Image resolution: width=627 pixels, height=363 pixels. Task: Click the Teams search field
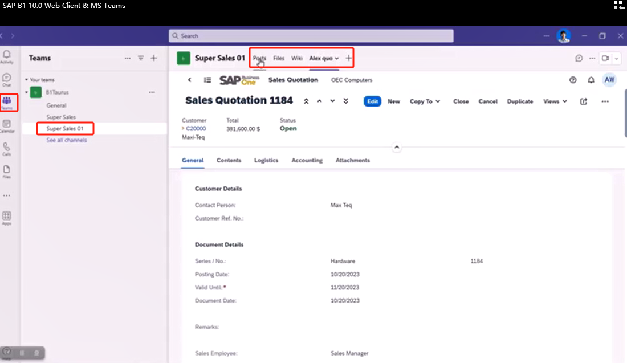tap(311, 36)
